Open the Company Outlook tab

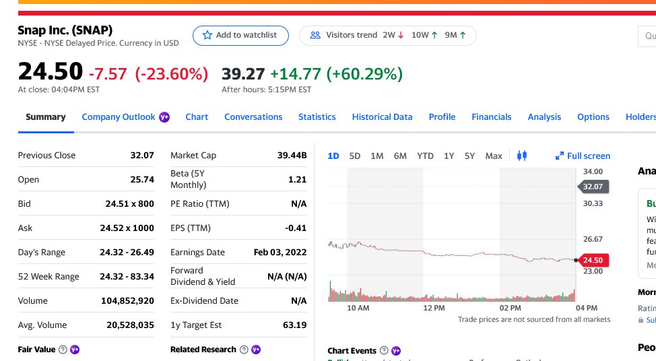click(119, 117)
